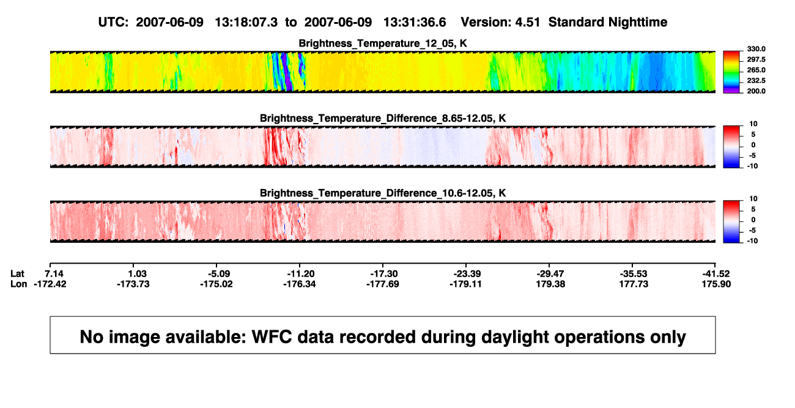Click the Brightness_Temperature_12_05 plot title
This screenshot has height=408, width=795.
(383, 43)
